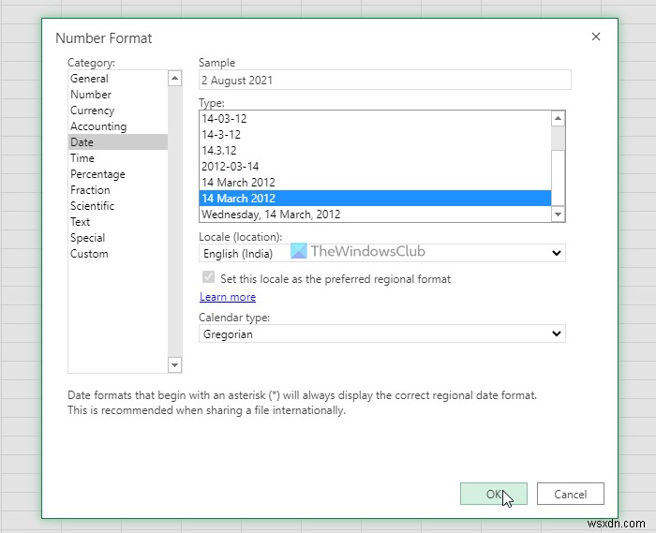The width and height of the screenshot is (656, 533).
Task: Select the Fraction category
Action: pyautogui.click(x=117, y=190)
